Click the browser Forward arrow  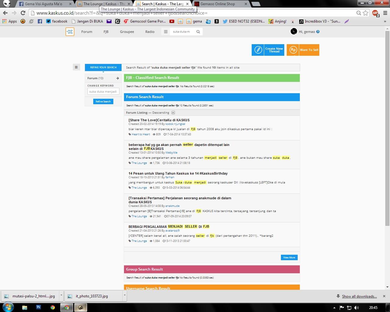tap(14, 13)
